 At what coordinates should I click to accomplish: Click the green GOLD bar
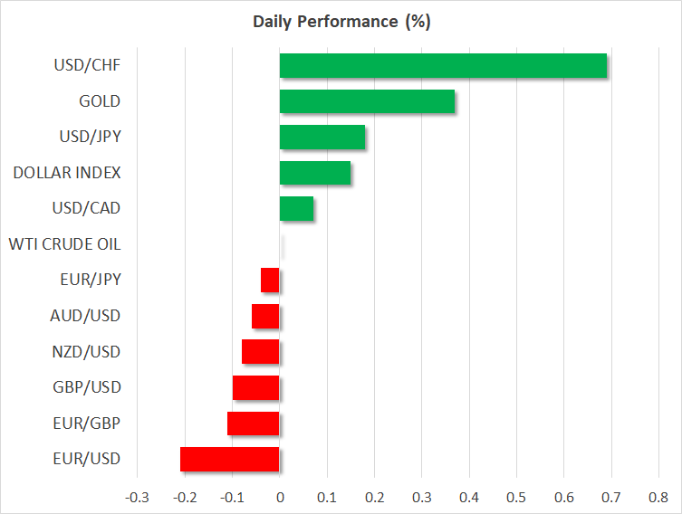(367, 101)
